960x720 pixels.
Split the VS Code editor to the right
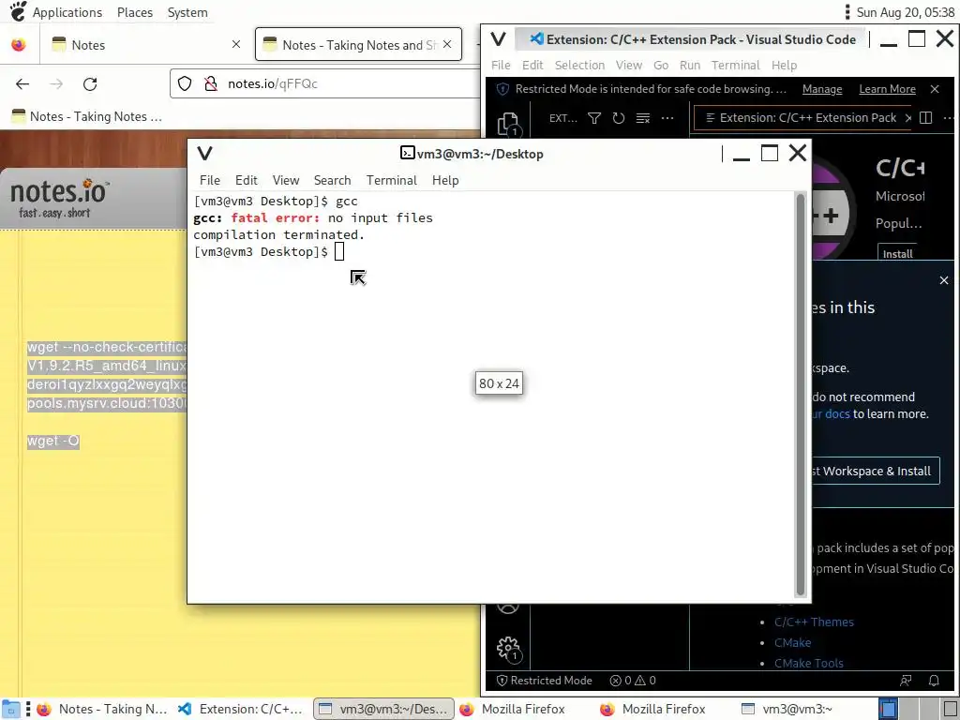[x=925, y=117]
